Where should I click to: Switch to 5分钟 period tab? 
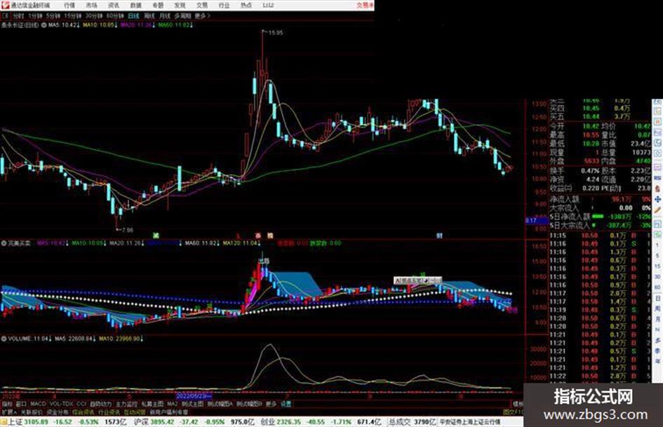coord(53,15)
